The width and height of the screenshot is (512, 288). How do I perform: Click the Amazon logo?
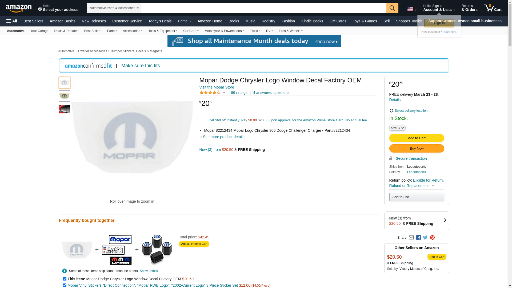point(19,8)
